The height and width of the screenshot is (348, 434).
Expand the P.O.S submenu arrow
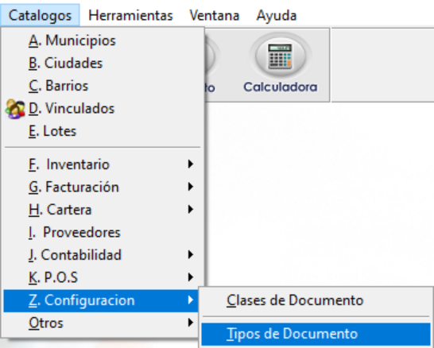click(x=191, y=277)
